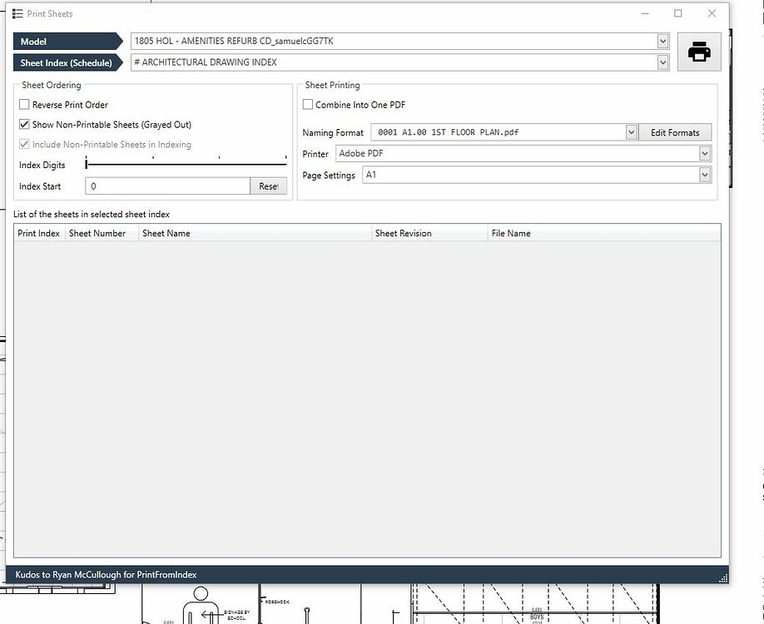
Task: Open the Sheet Index (Schedule) dropdown
Action: point(662,62)
